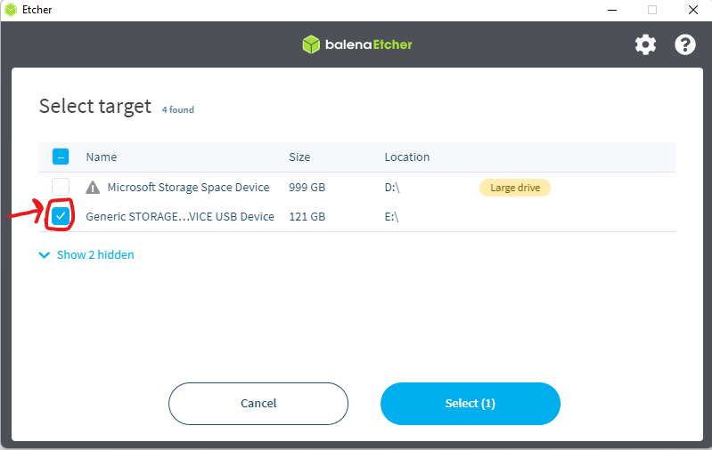Image resolution: width=712 pixels, height=450 pixels.
Task: Select the Generic STORAGE...VICE USB Device name
Action: click(x=180, y=217)
